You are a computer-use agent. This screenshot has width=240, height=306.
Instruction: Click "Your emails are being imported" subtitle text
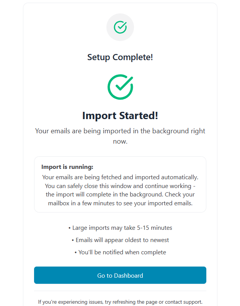click(107, 131)
